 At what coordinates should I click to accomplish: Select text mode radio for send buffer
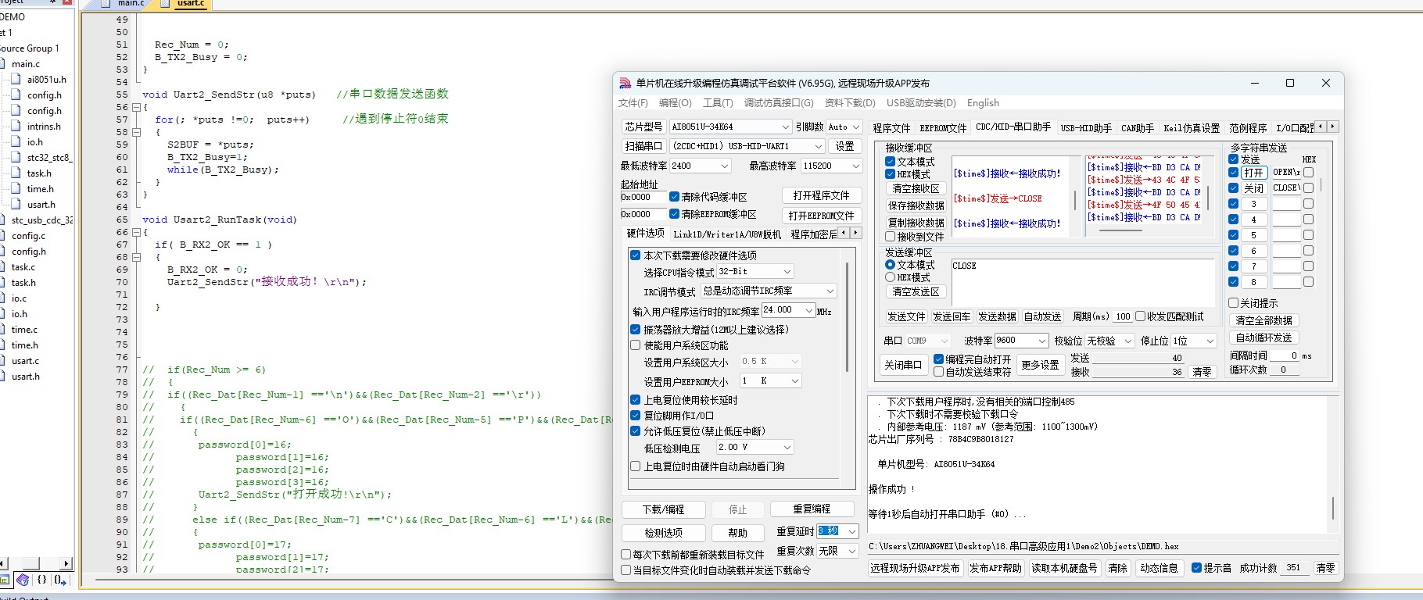pyautogui.click(x=890, y=265)
